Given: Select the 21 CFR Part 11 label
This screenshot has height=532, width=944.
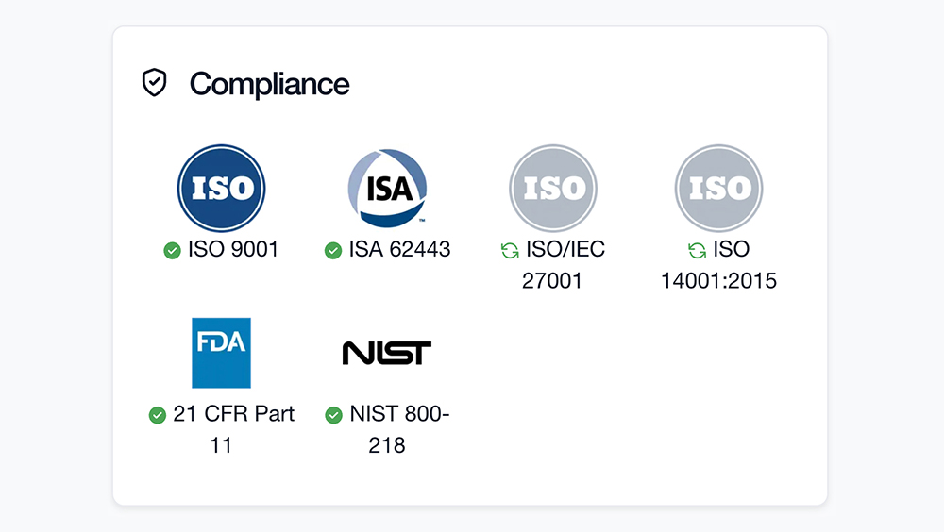Looking at the screenshot, I should [x=232, y=429].
